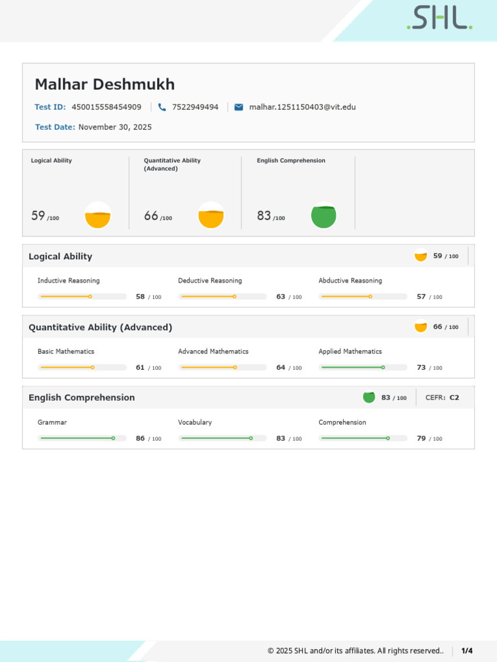
Task: Click the small gauge beside 59 / 100
Action: (421, 256)
